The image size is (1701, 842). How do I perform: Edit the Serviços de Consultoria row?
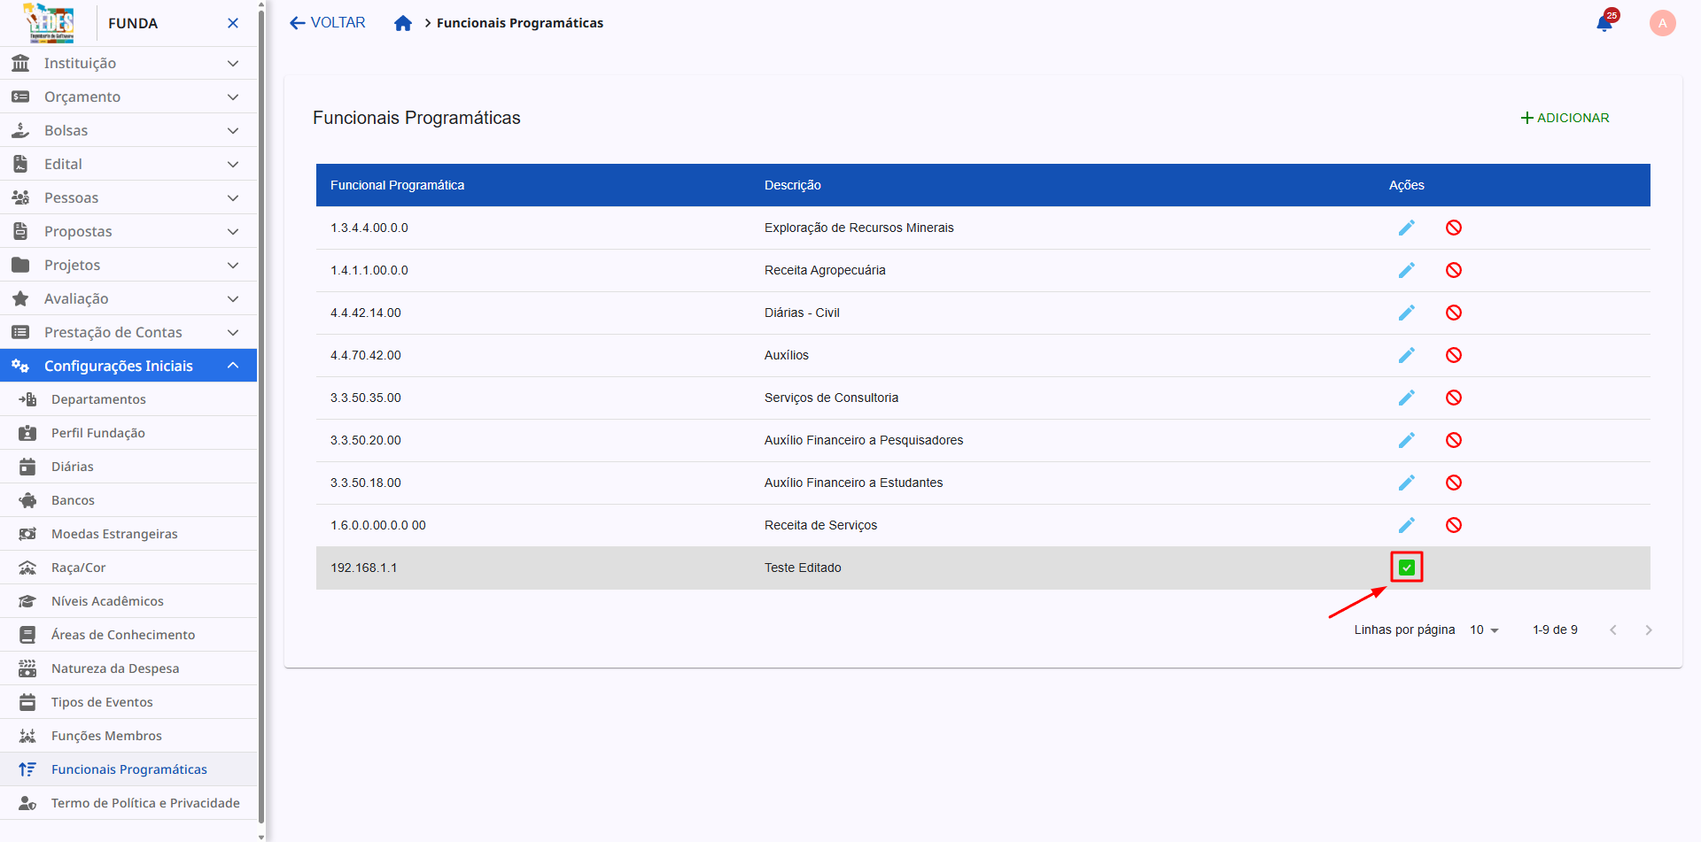coord(1407,398)
